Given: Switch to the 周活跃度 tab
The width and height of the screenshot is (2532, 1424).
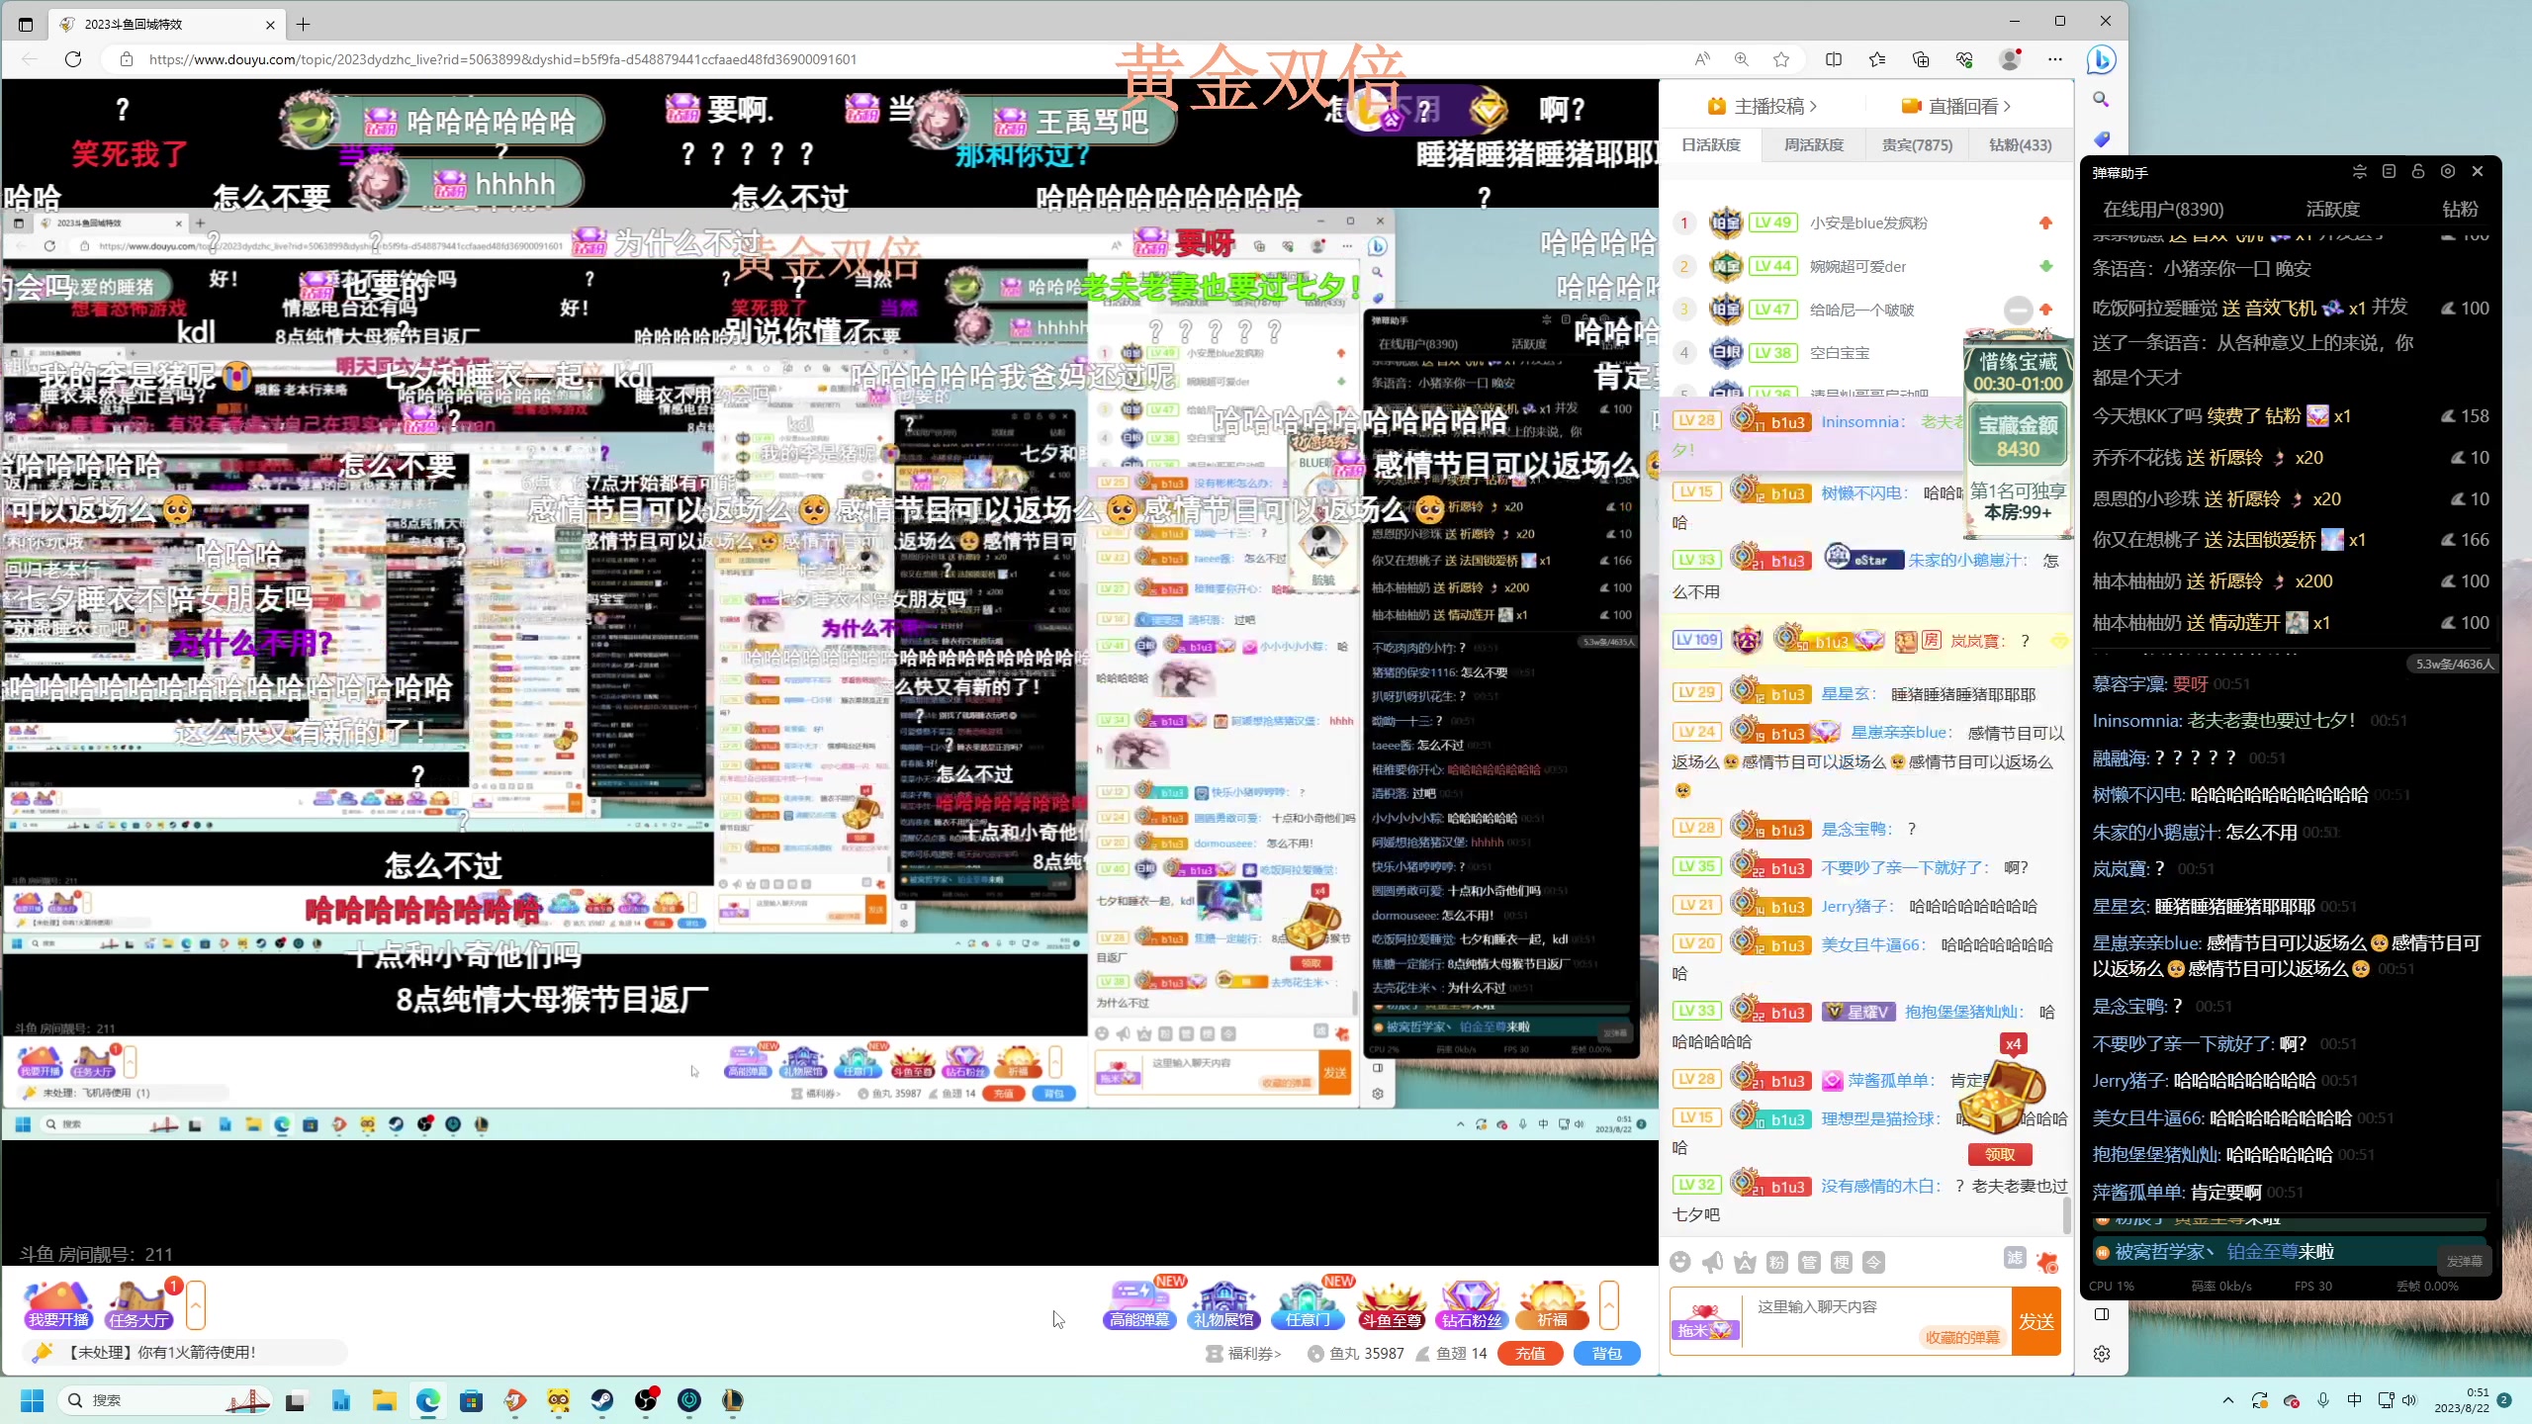Looking at the screenshot, I should 1813,144.
